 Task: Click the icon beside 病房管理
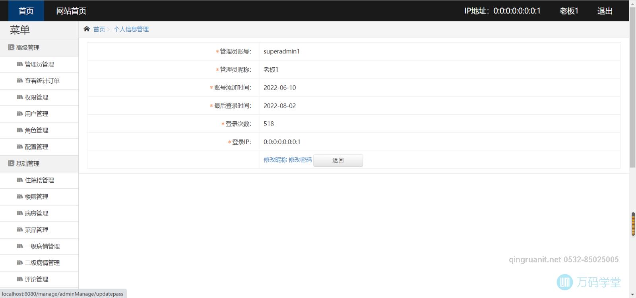[19, 213]
